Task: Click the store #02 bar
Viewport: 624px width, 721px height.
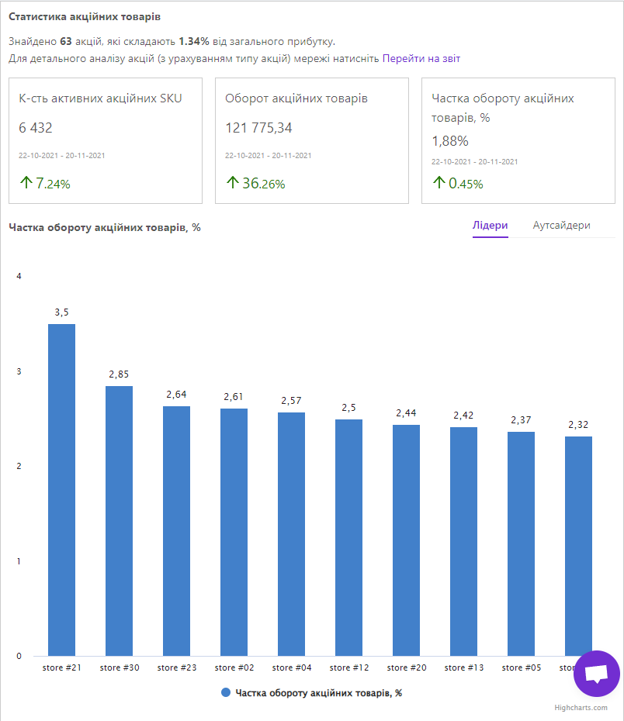Action: [234, 533]
